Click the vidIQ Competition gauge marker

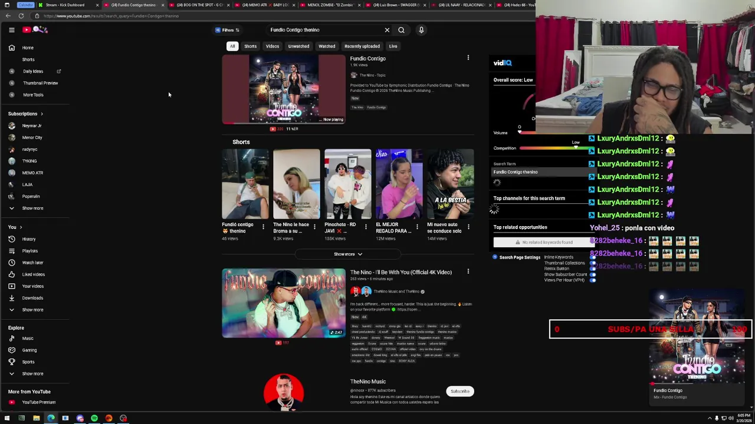point(576,147)
